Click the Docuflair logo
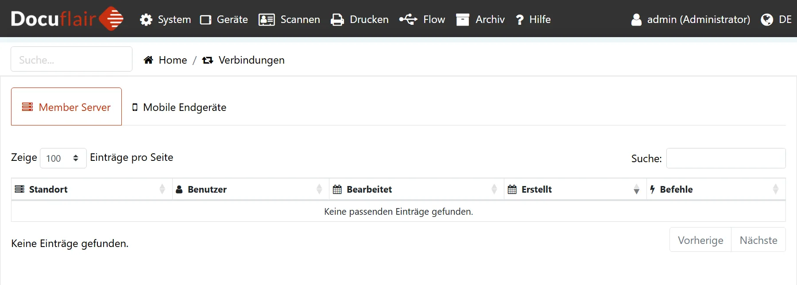Screen dimensions: 797x285 [67, 19]
